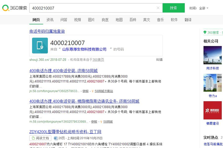The width and height of the screenshot is (223, 148).
Task: Open the 时间: 全部 time filter dropdown
Action: point(199,8)
